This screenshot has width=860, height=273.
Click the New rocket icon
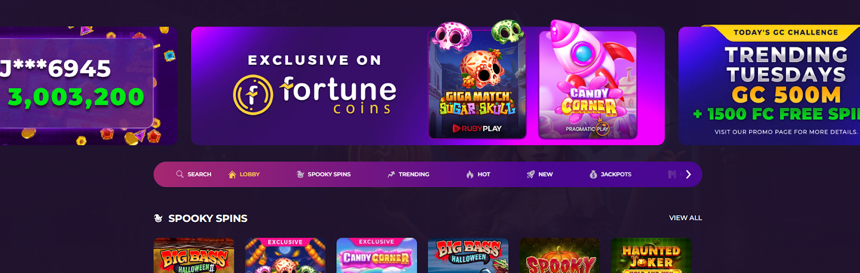(531, 174)
